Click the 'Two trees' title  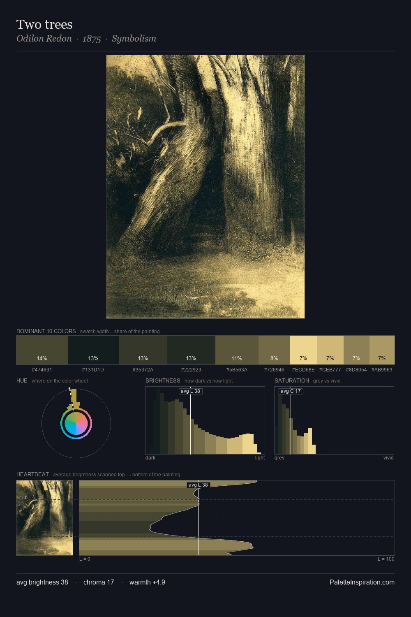click(44, 25)
